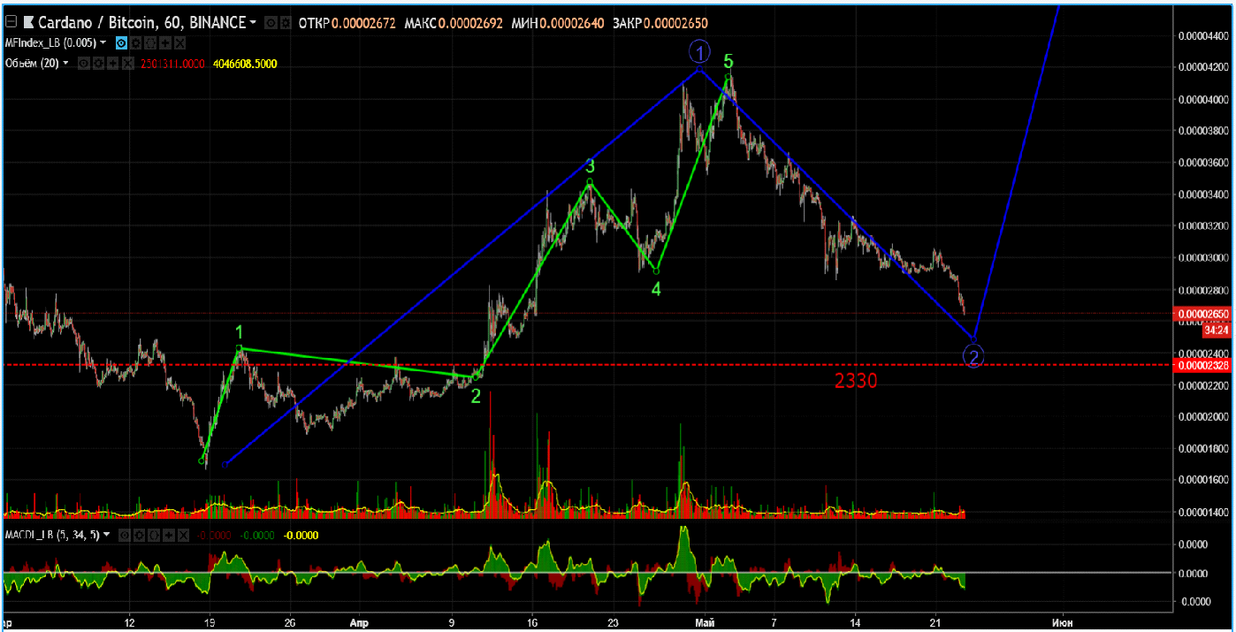
Task: Open MACDI_LB settings gear
Action: 139,535
